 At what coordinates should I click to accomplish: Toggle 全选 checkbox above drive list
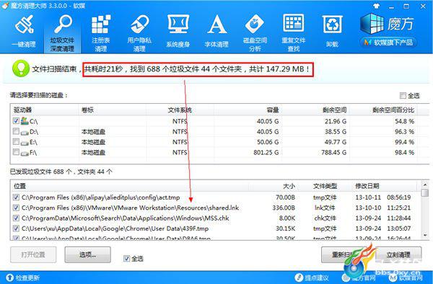tap(403, 96)
